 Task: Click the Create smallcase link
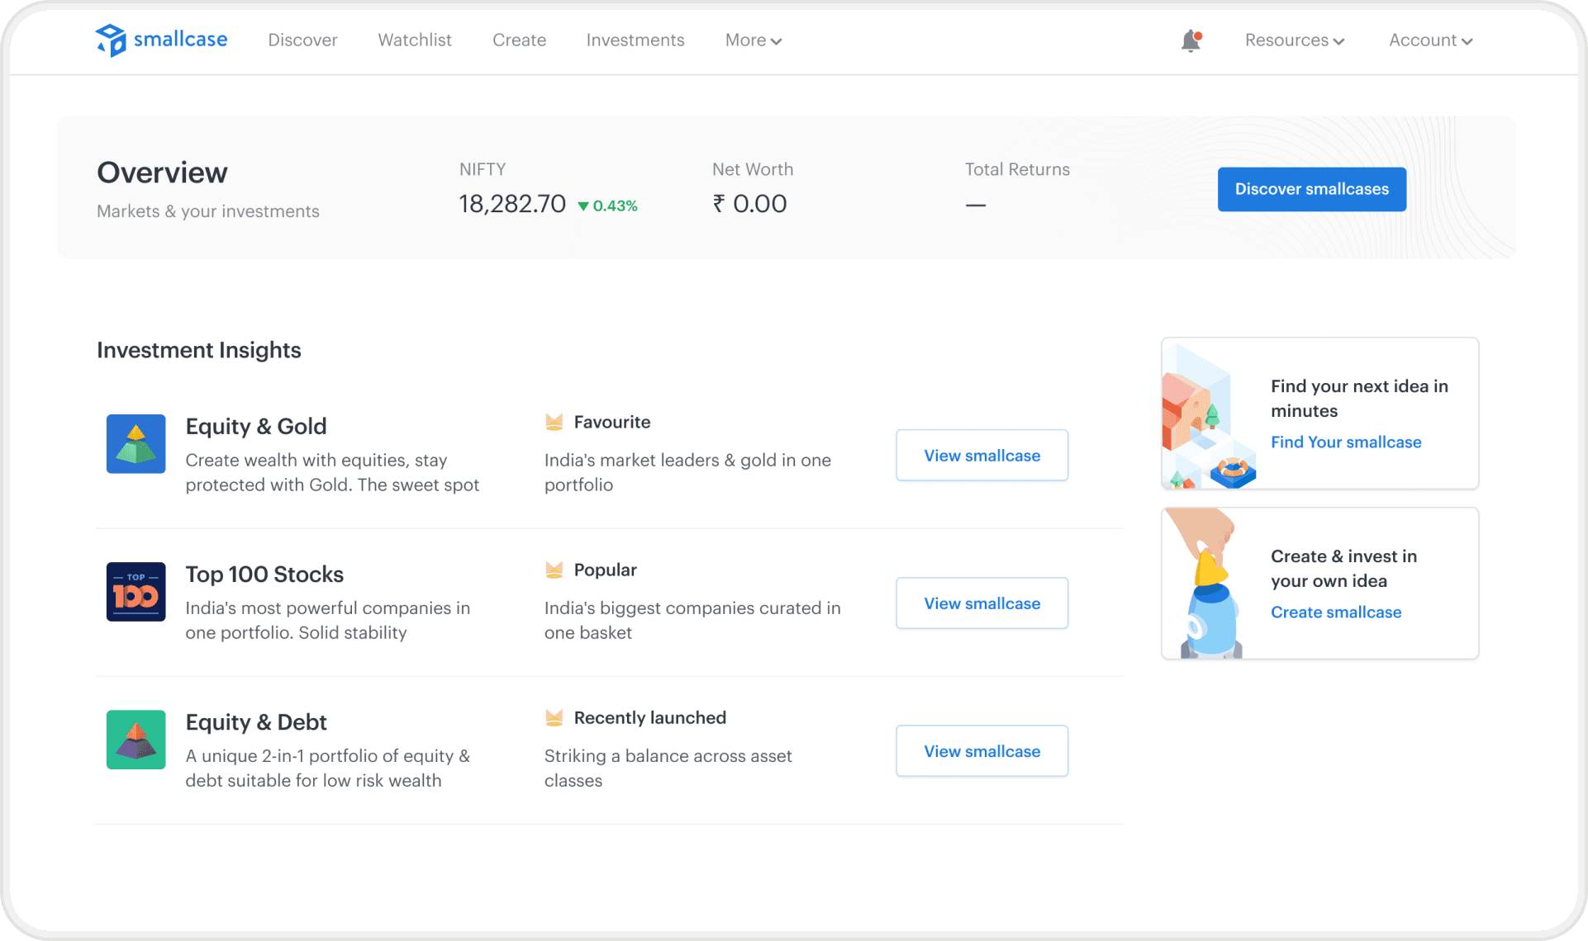[x=1336, y=612]
